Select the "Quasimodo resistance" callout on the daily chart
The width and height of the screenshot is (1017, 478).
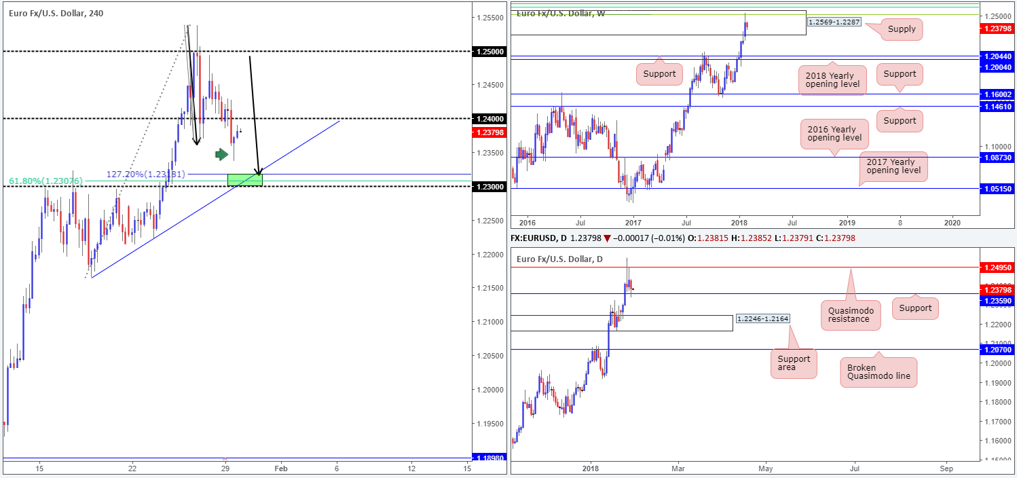pyautogui.click(x=850, y=315)
